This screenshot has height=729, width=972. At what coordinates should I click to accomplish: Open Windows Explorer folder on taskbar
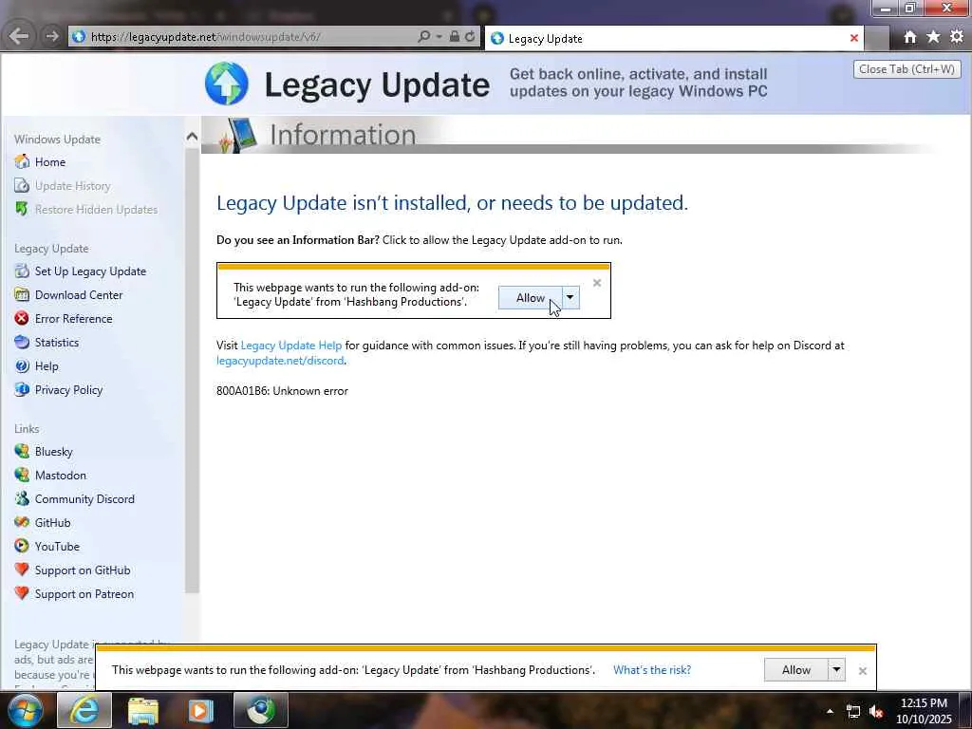click(x=143, y=710)
